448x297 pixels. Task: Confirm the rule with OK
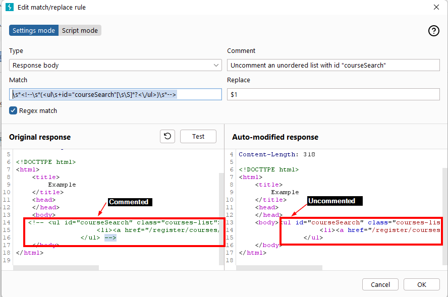point(421,284)
